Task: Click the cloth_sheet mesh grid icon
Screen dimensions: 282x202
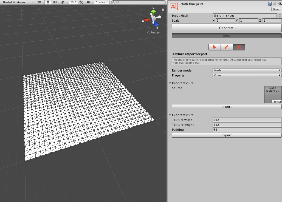Action: coord(215,16)
